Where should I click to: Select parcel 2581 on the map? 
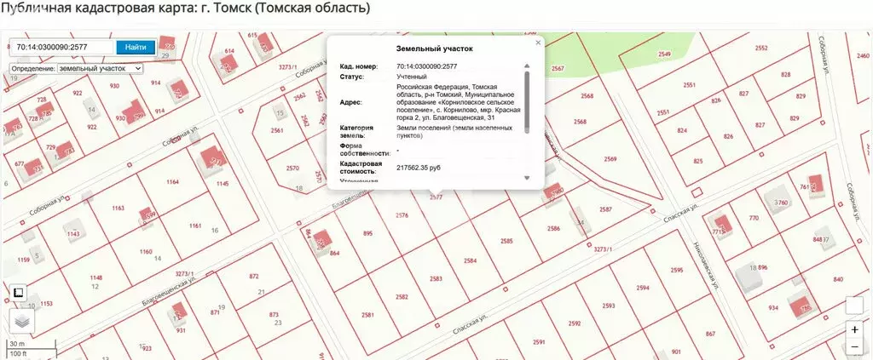coord(367,315)
